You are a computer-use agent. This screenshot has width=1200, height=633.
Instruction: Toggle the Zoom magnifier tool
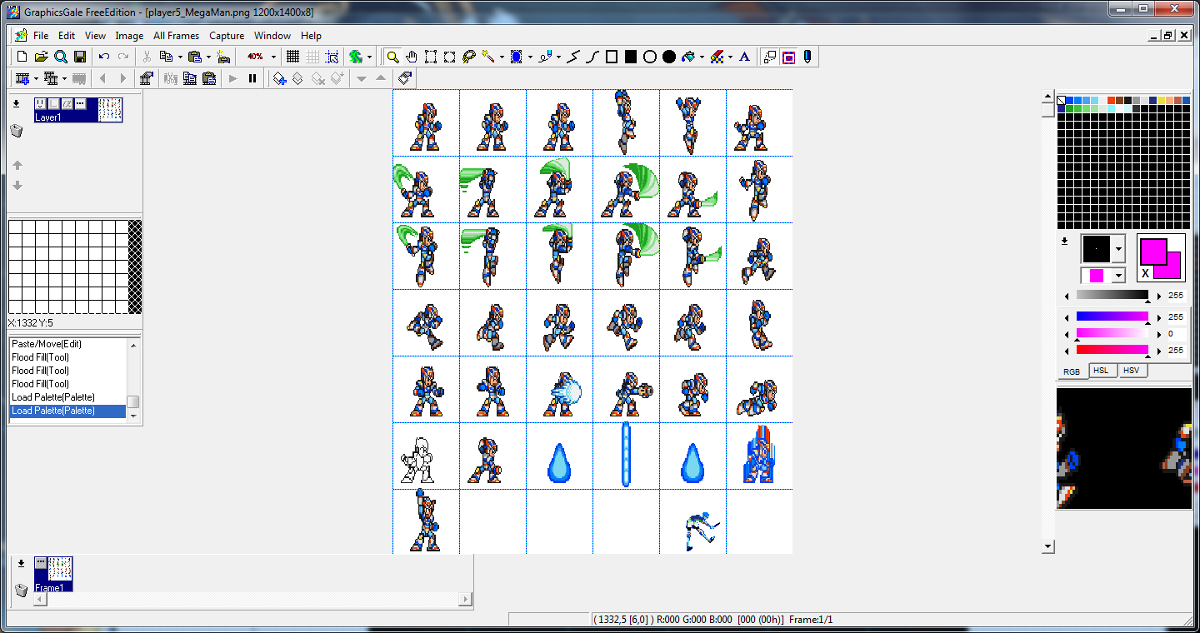[x=392, y=57]
